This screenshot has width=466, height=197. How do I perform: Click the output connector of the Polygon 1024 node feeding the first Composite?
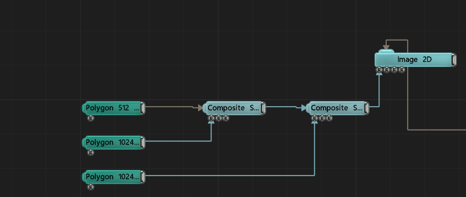[x=143, y=142]
